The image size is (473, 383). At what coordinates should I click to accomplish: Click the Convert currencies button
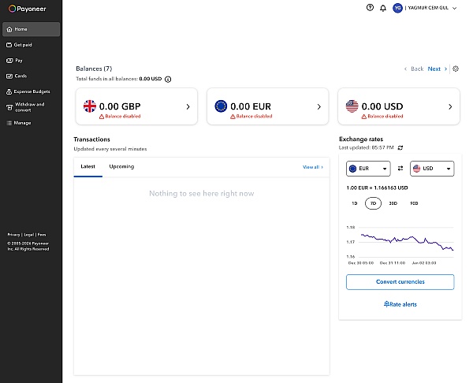[x=400, y=281]
